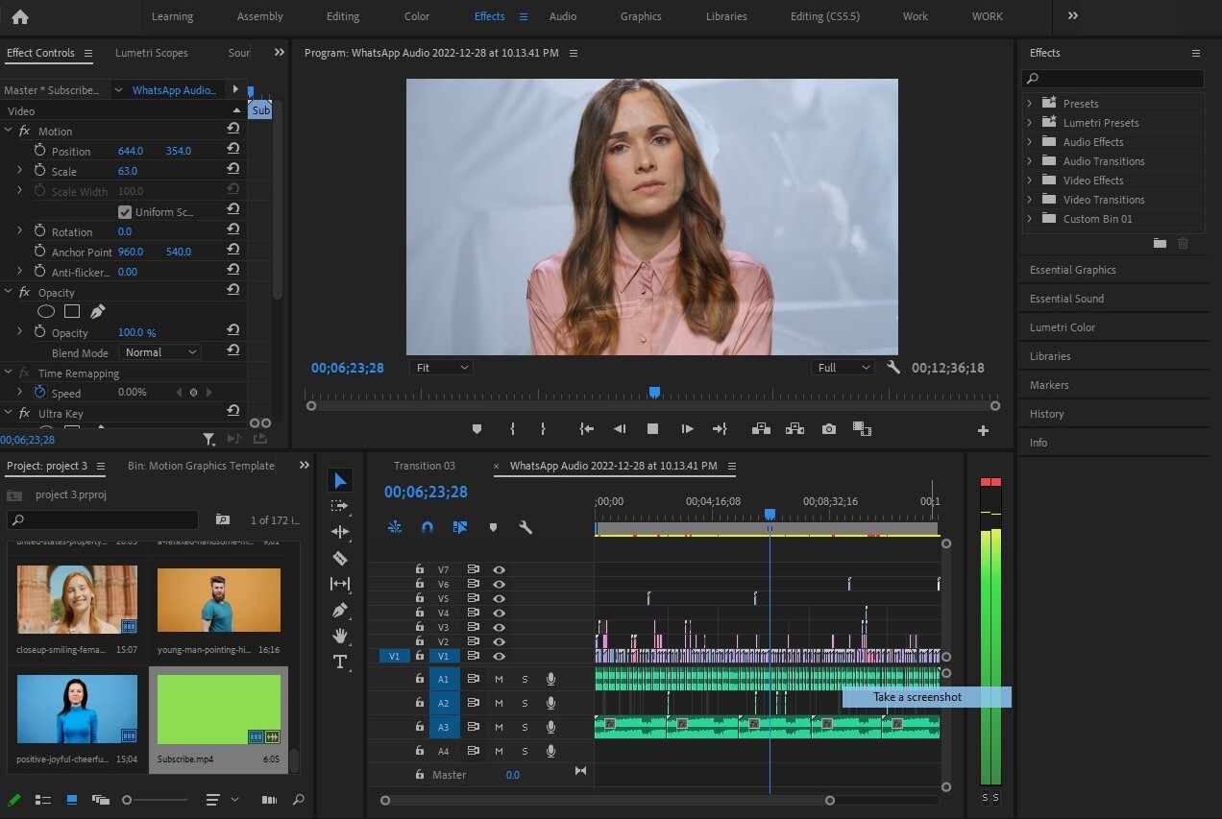This screenshot has width=1222, height=819.
Task: Open the Lumetri Color panel
Action: click(1063, 327)
